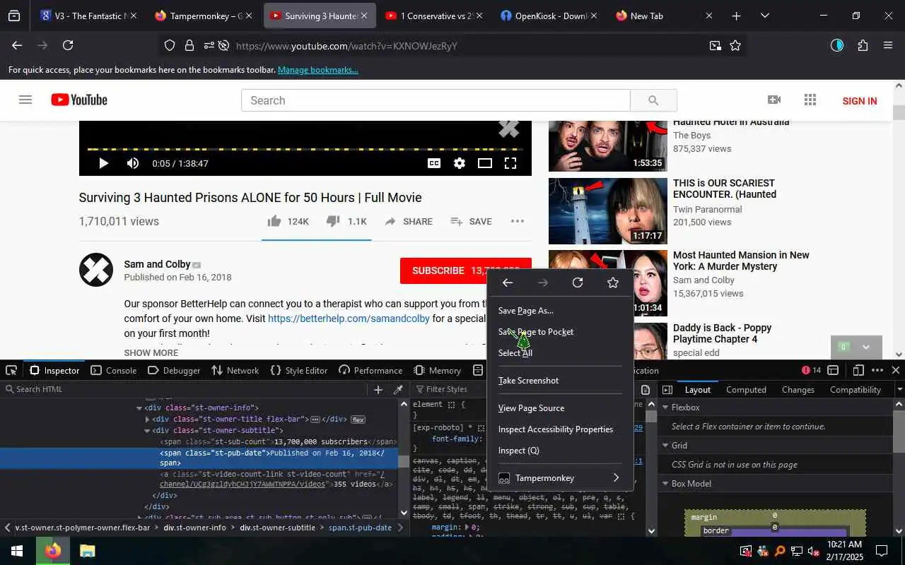Show more sidebar tabs dropdown after Compatibility
The height and width of the screenshot is (565, 905).
click(x=899, y=390)
